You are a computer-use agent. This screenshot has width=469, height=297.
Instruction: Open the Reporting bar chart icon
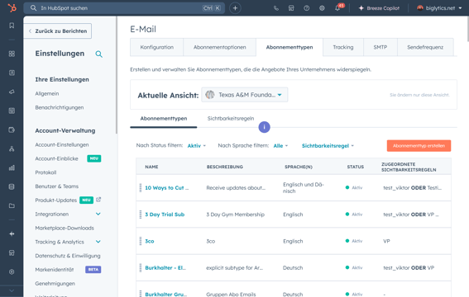[12, 167]
